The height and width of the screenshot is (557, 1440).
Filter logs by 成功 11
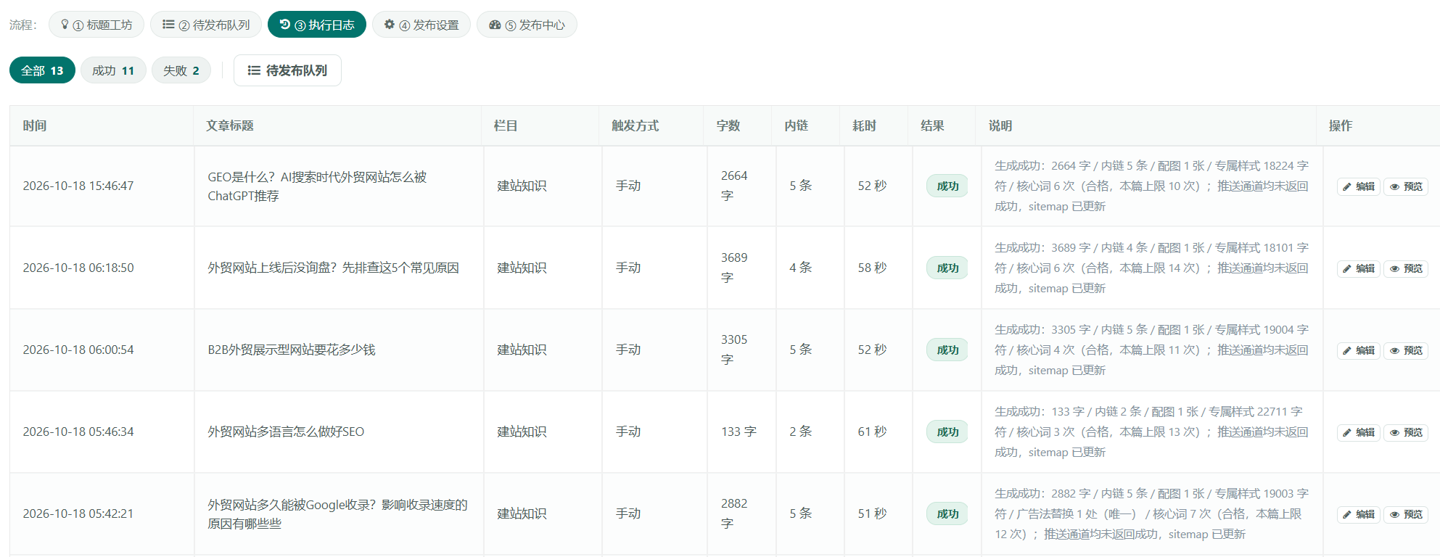(113, 70)
